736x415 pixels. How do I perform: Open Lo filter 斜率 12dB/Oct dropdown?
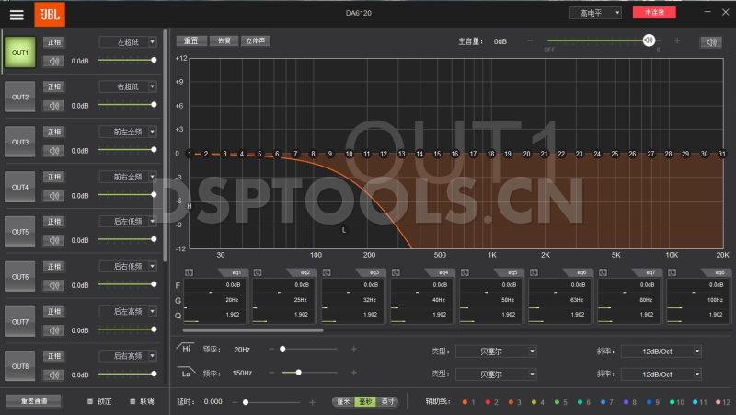[661, 375]
